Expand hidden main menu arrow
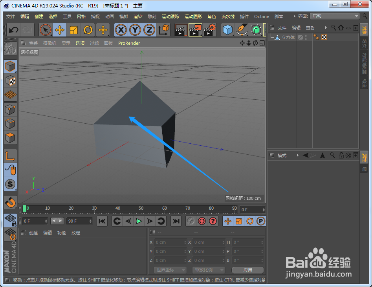 point(294,16)
